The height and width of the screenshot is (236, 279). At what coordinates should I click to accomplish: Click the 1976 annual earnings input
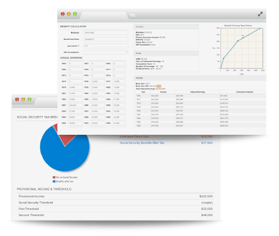97,81
